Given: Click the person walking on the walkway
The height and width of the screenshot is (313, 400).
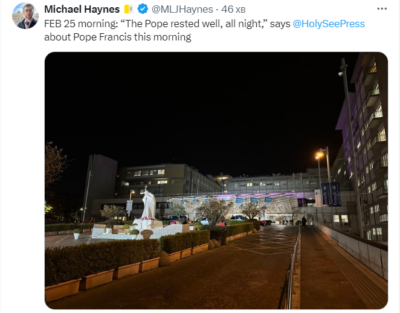Looking at the screenshot, I should (x=304, y=221).
